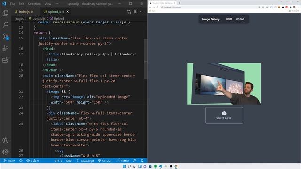Viewport: 301px width, 169px height.
Task: Click the Go Live button
Action: click(x=105, y=161)
